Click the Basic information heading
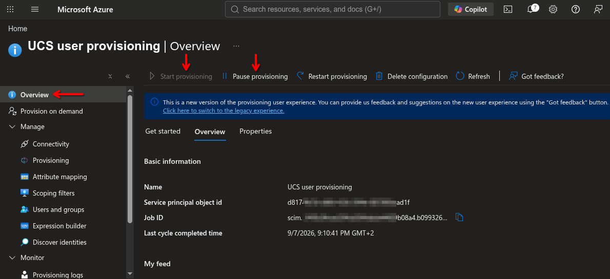 [x=172, y=161]
